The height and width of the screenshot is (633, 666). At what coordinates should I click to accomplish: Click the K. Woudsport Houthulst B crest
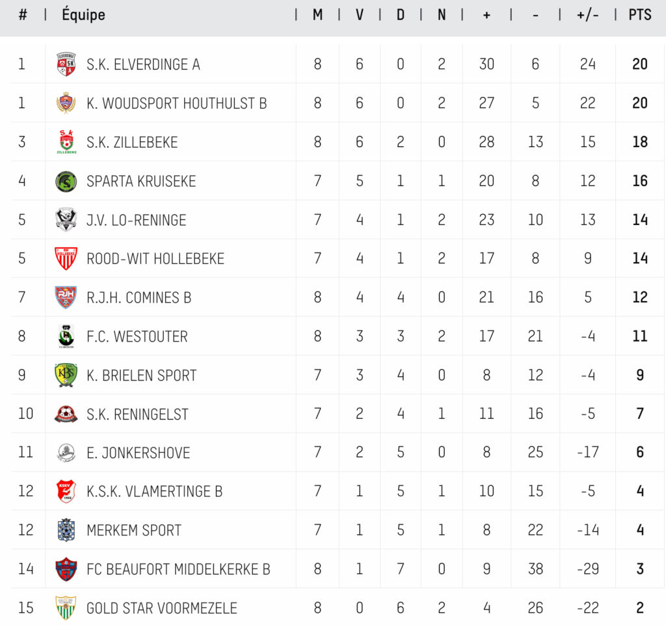coord(66,103)
